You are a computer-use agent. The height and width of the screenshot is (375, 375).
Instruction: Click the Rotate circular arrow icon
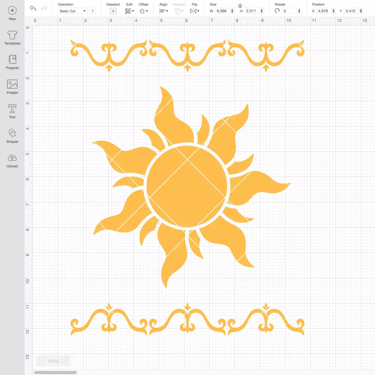277,11
